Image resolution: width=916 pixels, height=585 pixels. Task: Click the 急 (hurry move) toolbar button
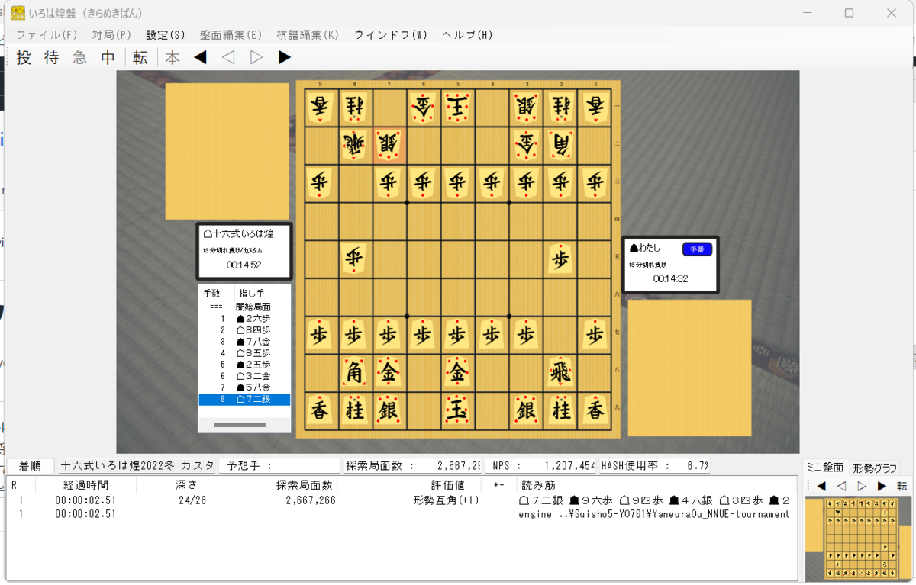coord(80,57)
